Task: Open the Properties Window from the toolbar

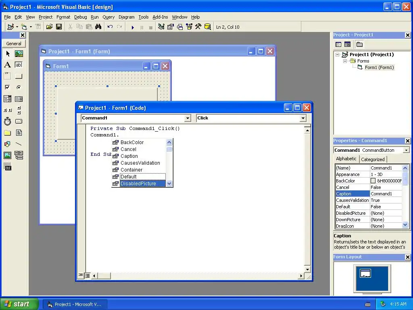Action: click(x=171, y=27)
